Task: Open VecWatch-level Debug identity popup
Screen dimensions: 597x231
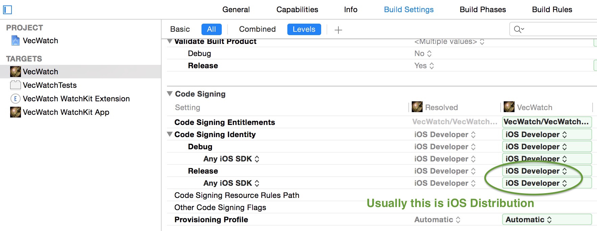Action: click(547, 147)
